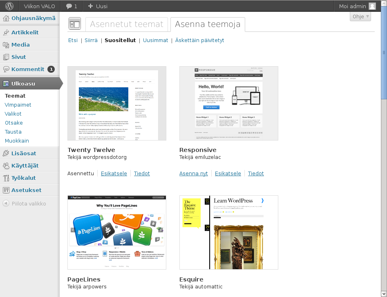Click the Sivut pages icon
387x297 pixels.
6,57
